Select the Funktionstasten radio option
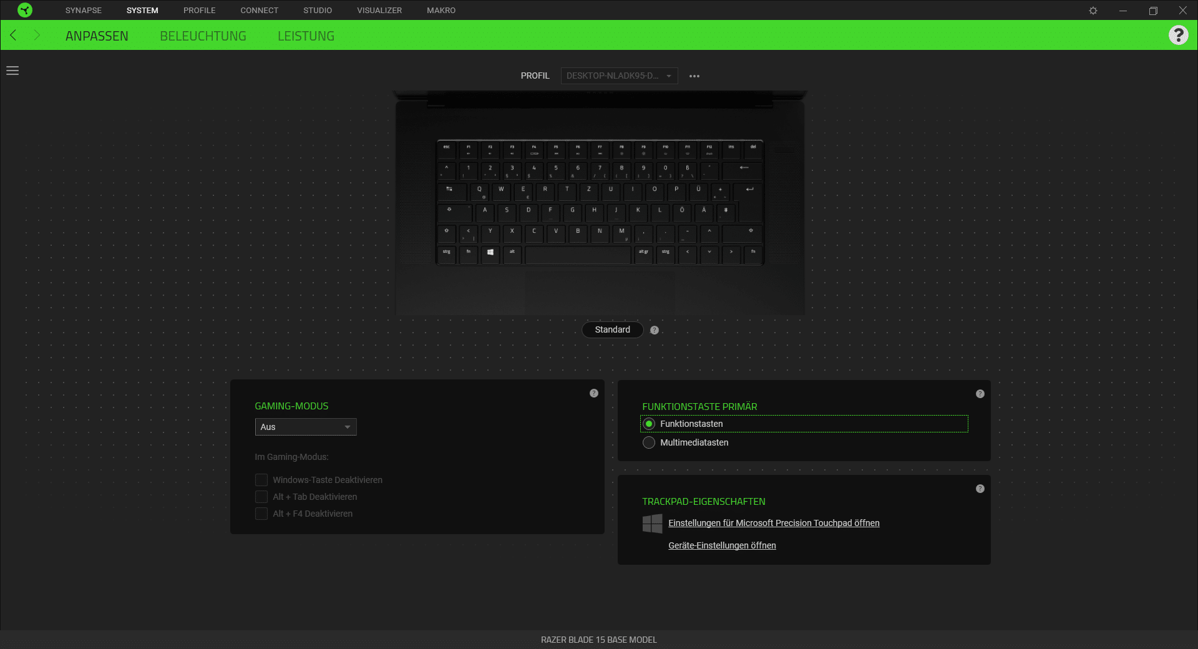 [649, 424]
